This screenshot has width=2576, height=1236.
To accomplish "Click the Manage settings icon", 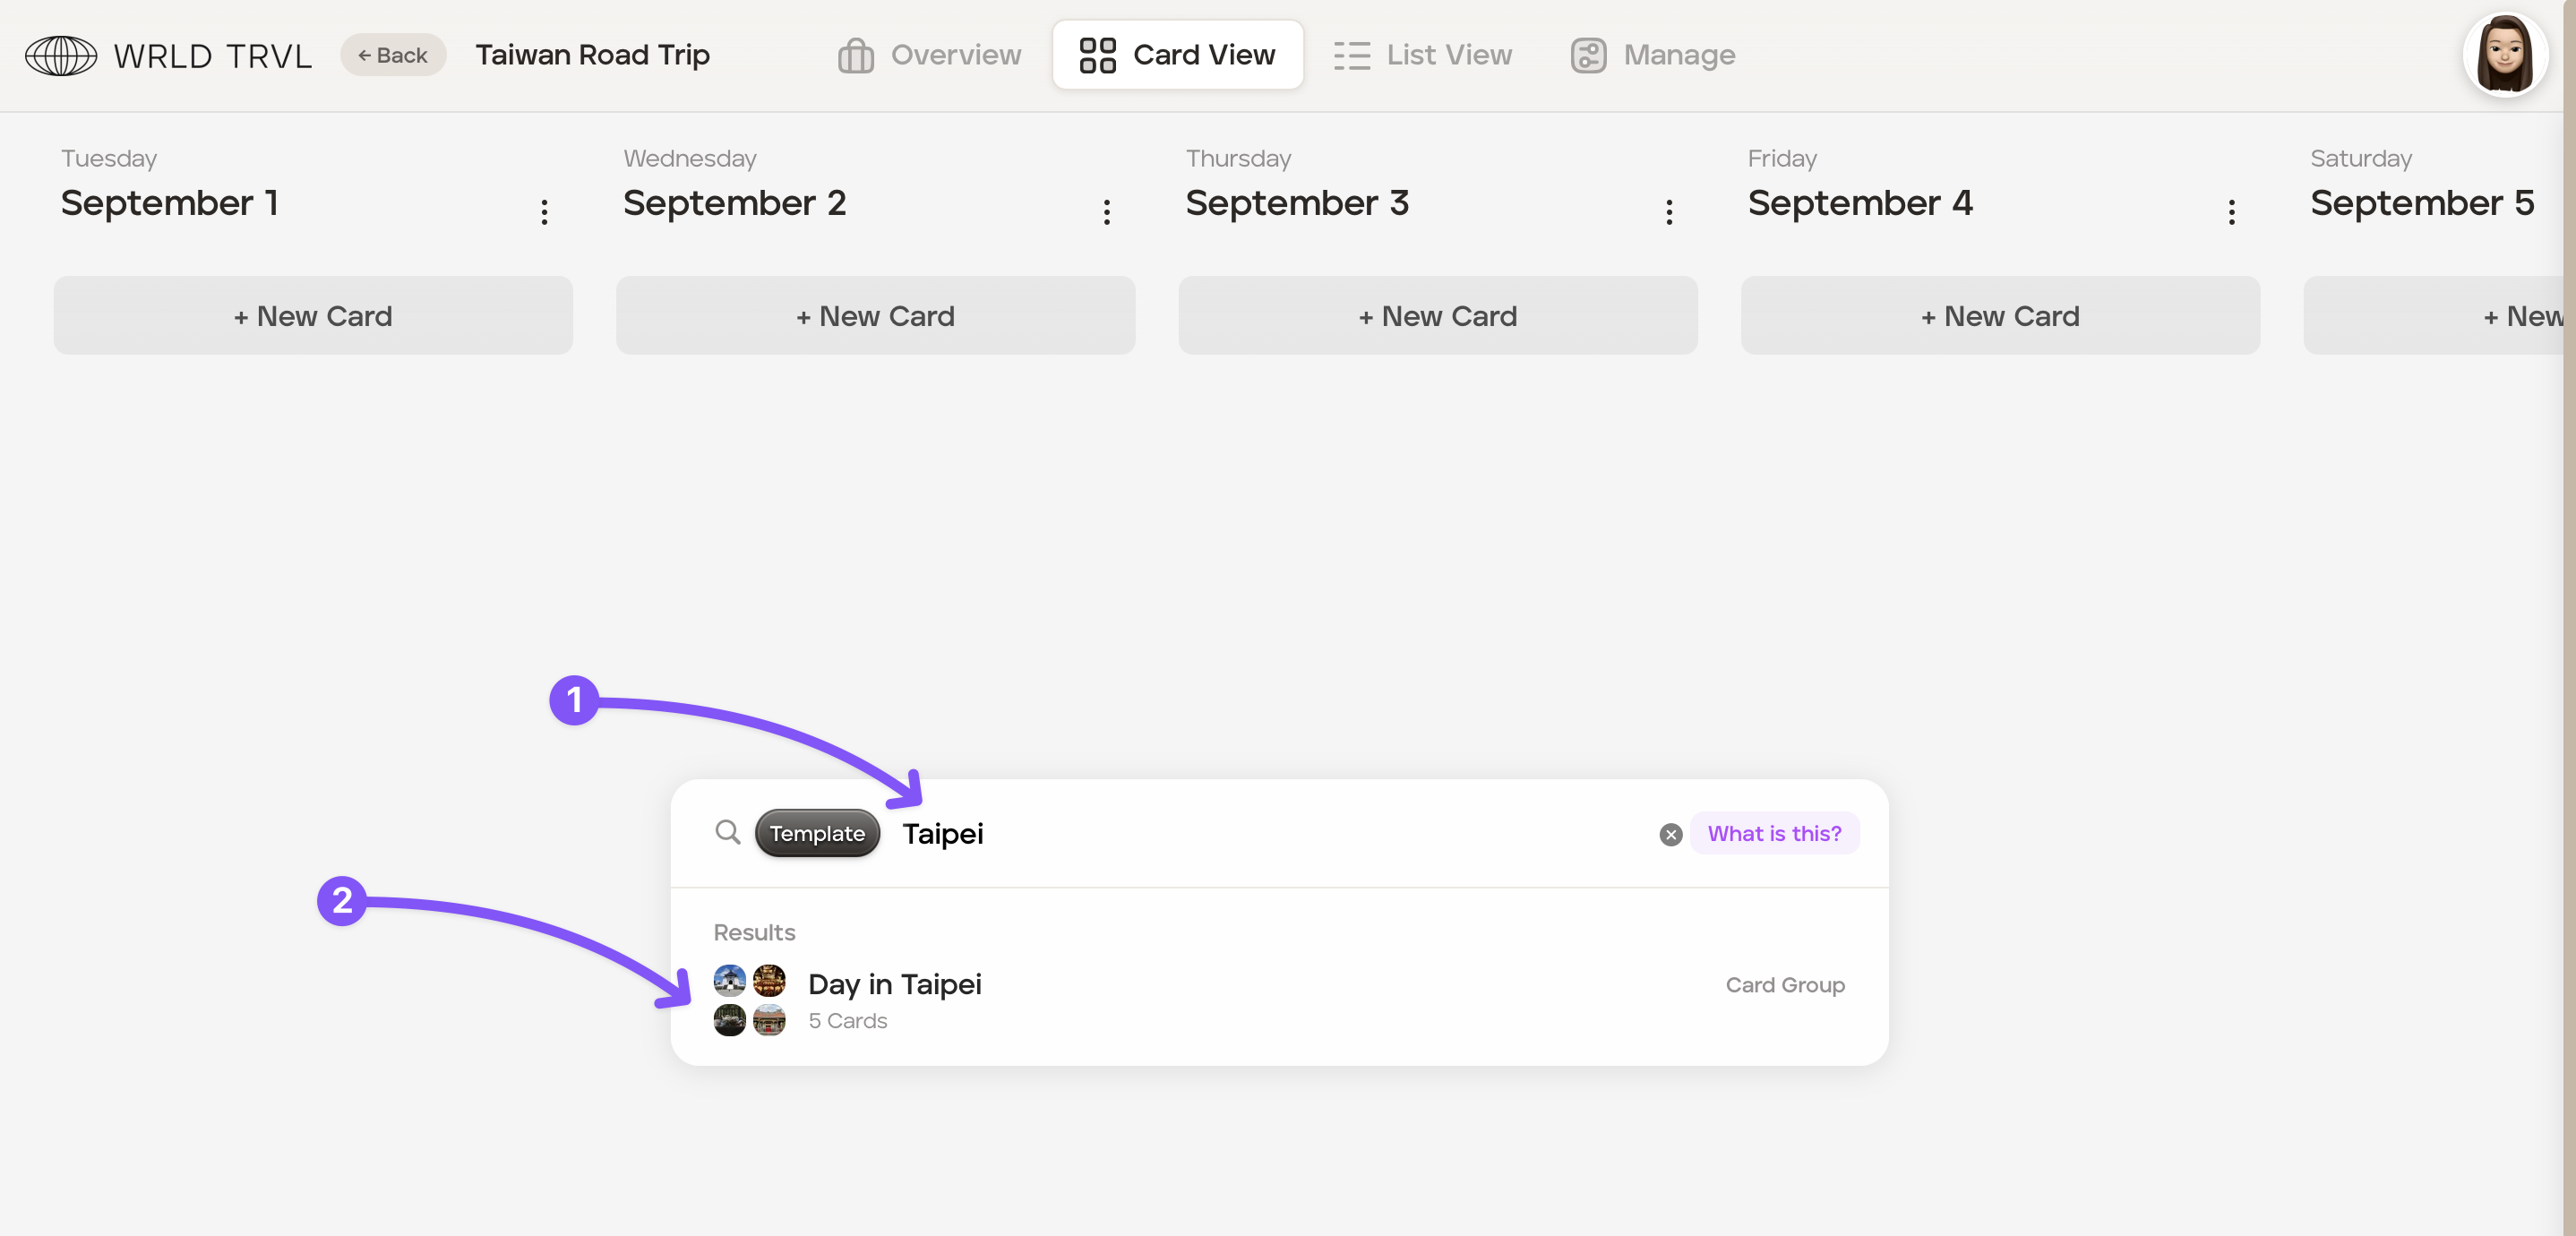I will 1588,56.
